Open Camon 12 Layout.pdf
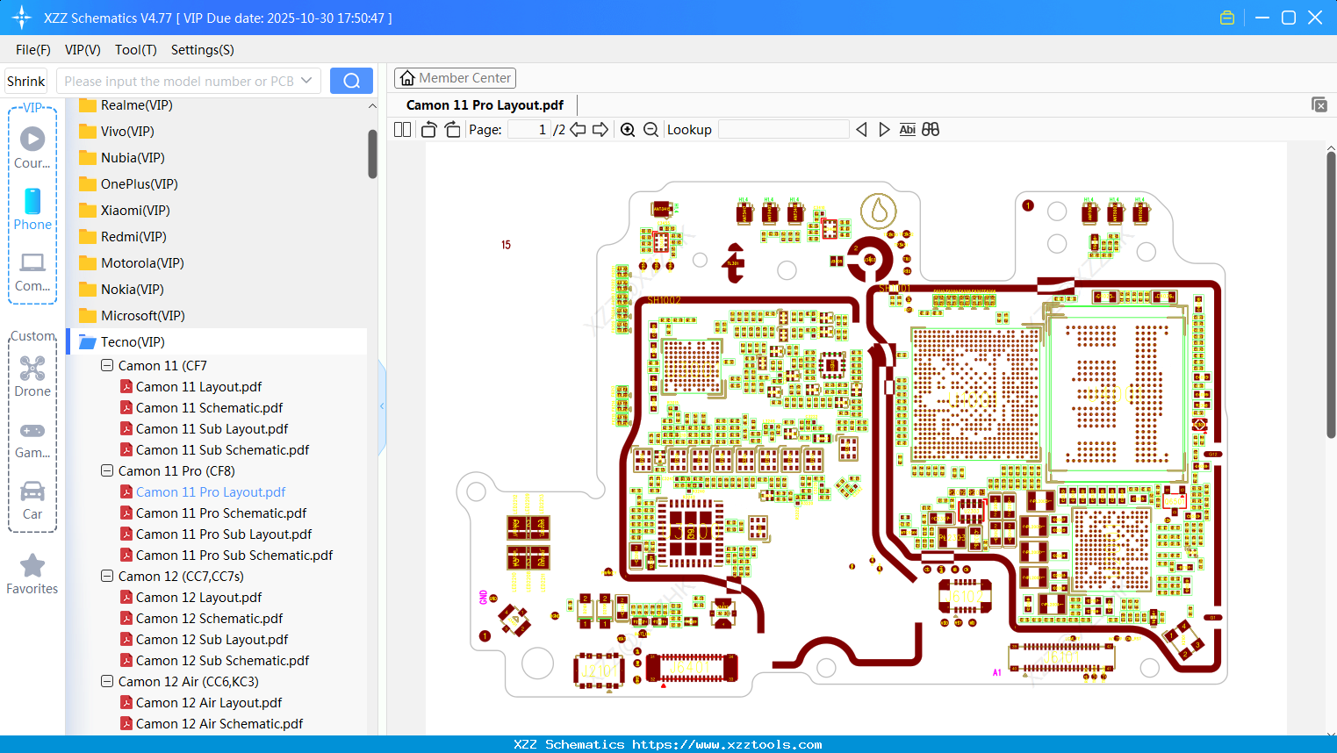Screen dimensions: 1337x753 point(198,598)
